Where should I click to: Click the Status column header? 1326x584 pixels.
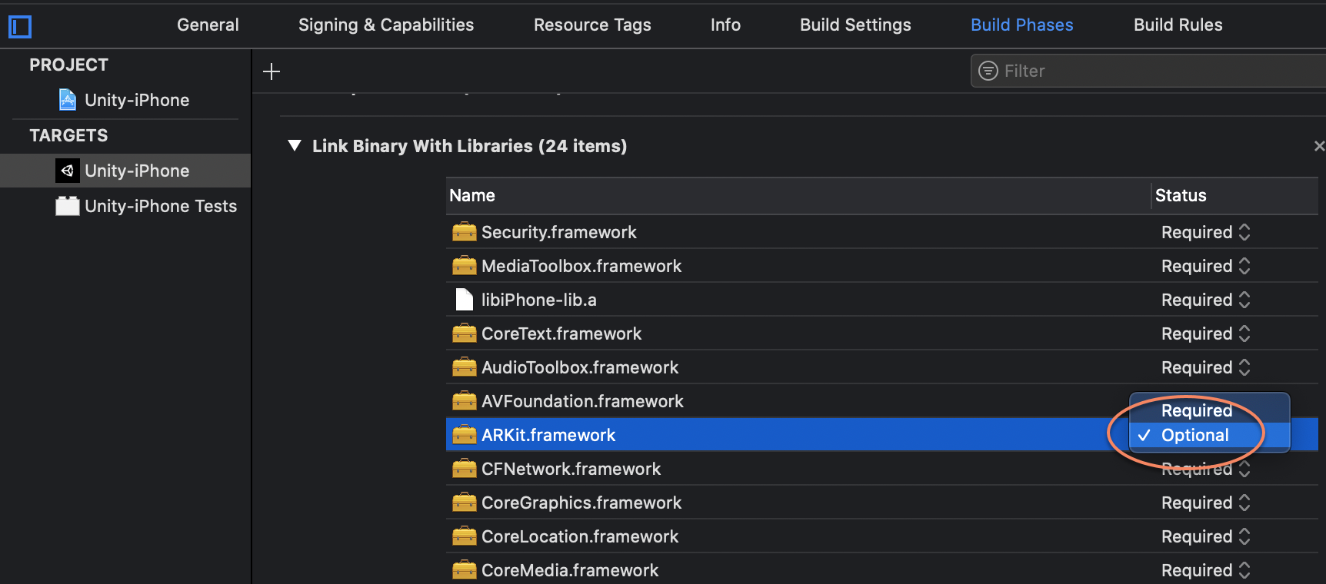pos(1235,195)
